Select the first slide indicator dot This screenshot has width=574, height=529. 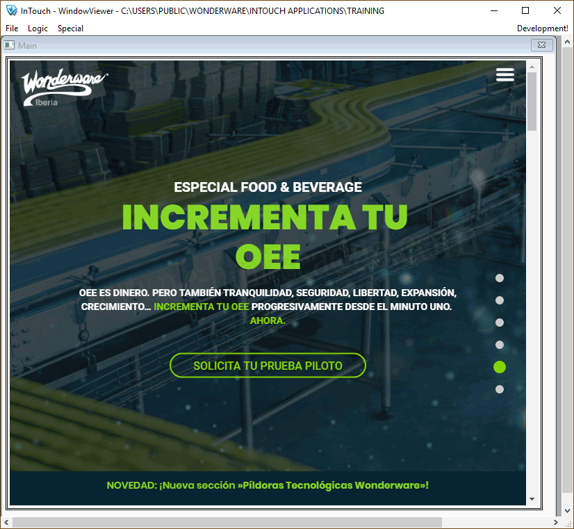click(x=499, y=278)
